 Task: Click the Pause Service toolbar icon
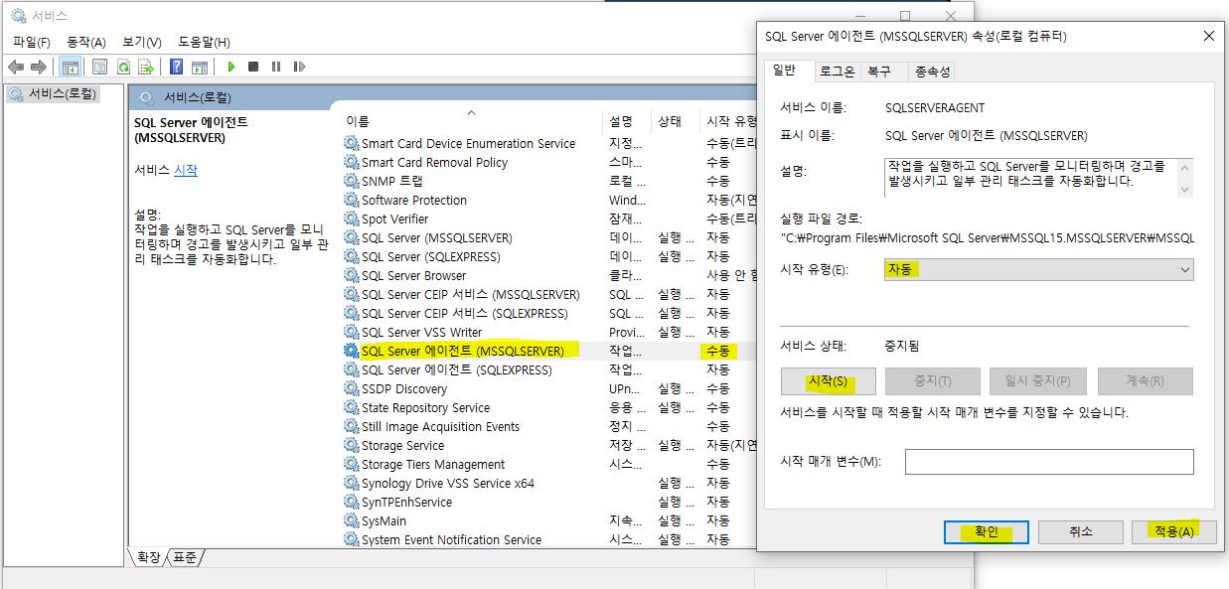[275, 67]
